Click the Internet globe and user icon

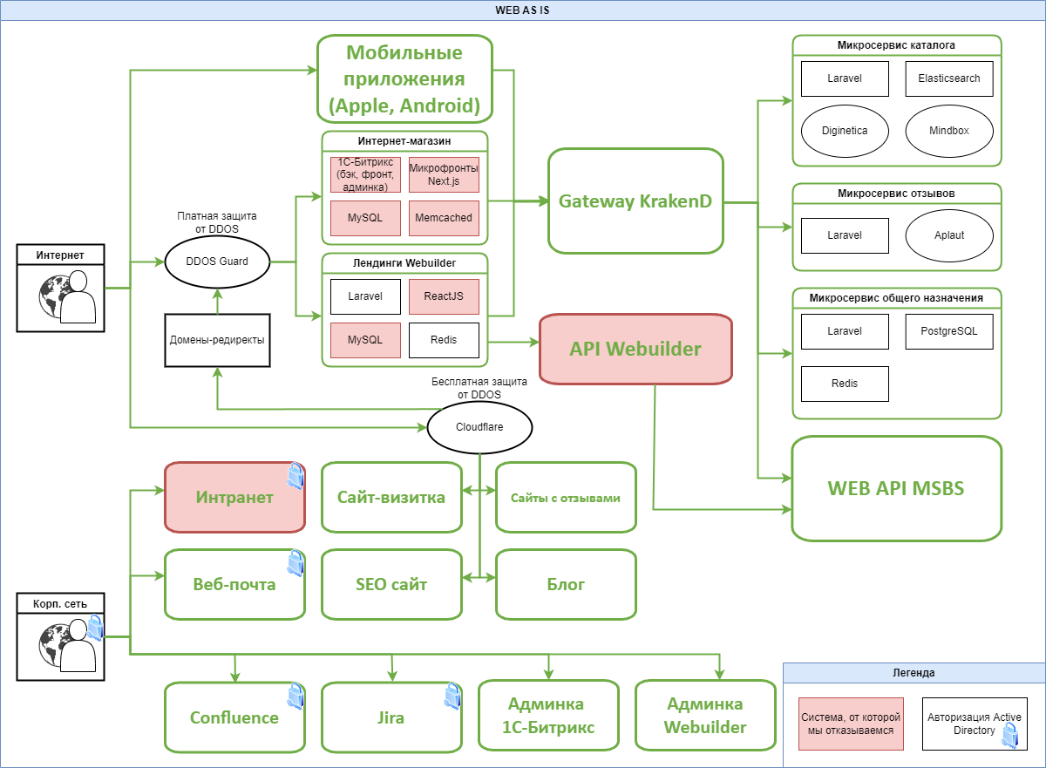click(x=66, y=296)
